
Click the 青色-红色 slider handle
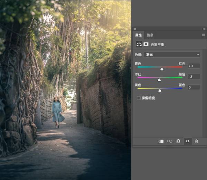coord(162,69)
